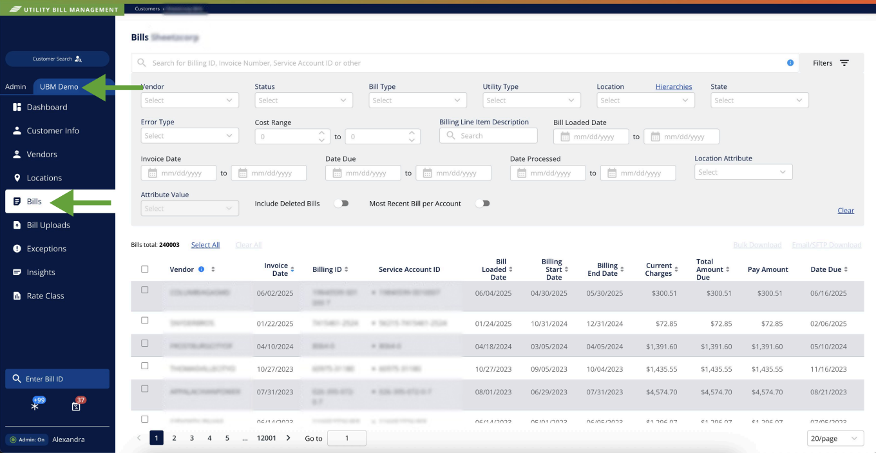Click the Go to page number field
The image size is (876, 453).
(x=347, y=438)
